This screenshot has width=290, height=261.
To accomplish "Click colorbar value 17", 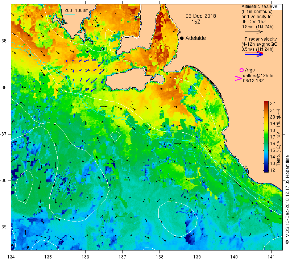I will click(273, 137).
